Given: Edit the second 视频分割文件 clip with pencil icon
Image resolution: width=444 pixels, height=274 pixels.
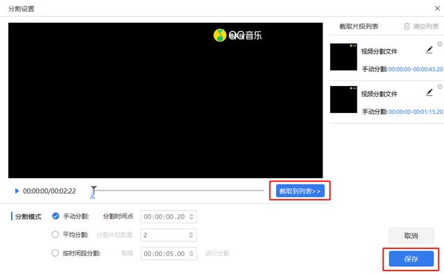Looking at the screenshot, I should pos(429,92).
